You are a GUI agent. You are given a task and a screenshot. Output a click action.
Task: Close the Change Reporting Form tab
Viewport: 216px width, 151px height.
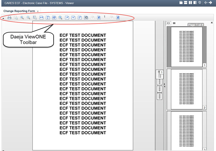pyautogui.click(x=38, y=11)
